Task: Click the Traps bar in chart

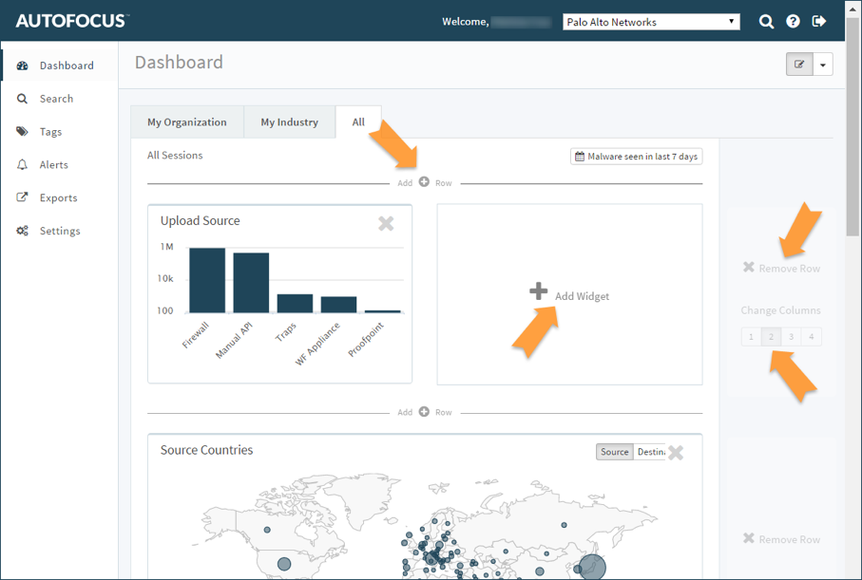Action: 295,303
